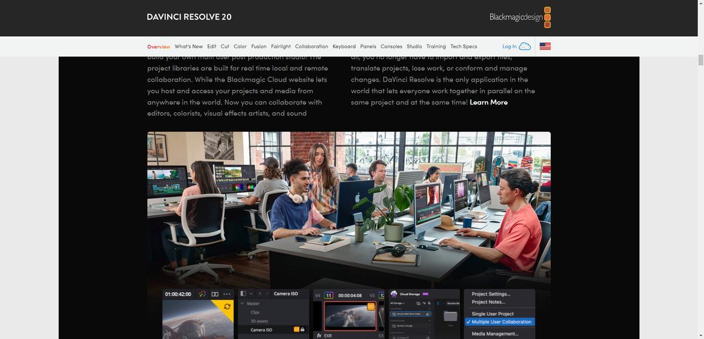Go to the Fairlight tab

click(280, 46)
